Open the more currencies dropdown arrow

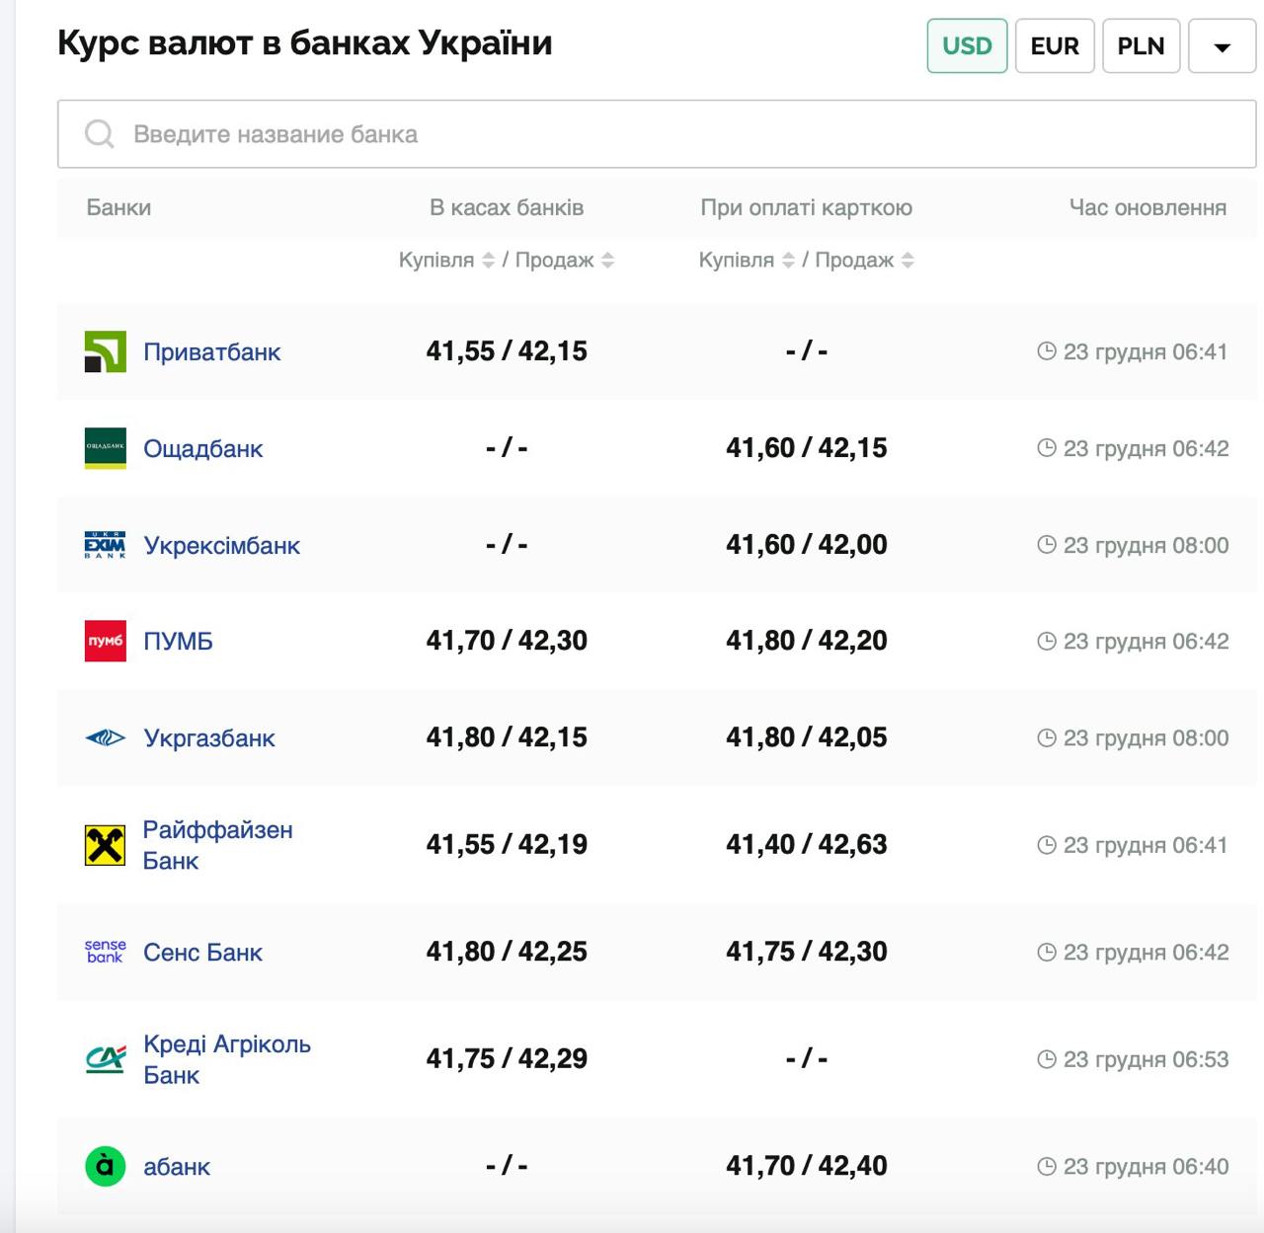[1222, 46]
